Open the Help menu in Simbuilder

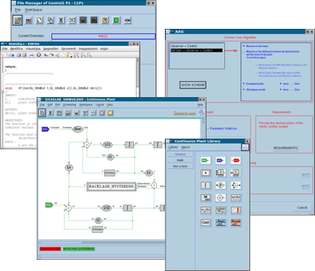(200, 105)
